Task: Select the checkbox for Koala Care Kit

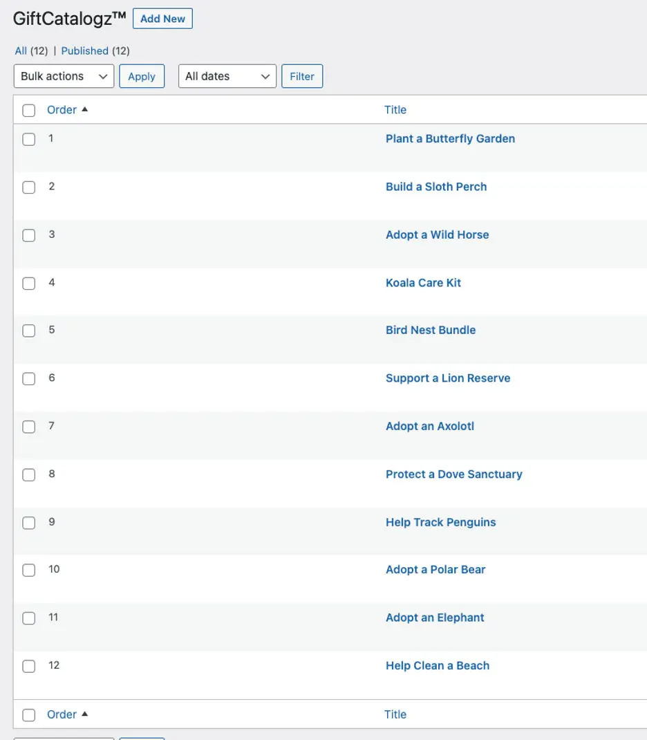Action: pos(28,283)
